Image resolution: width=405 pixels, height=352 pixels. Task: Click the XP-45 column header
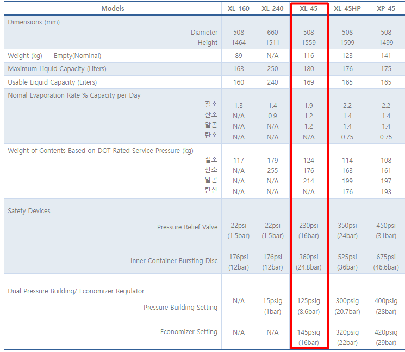(x=386, y=8)
